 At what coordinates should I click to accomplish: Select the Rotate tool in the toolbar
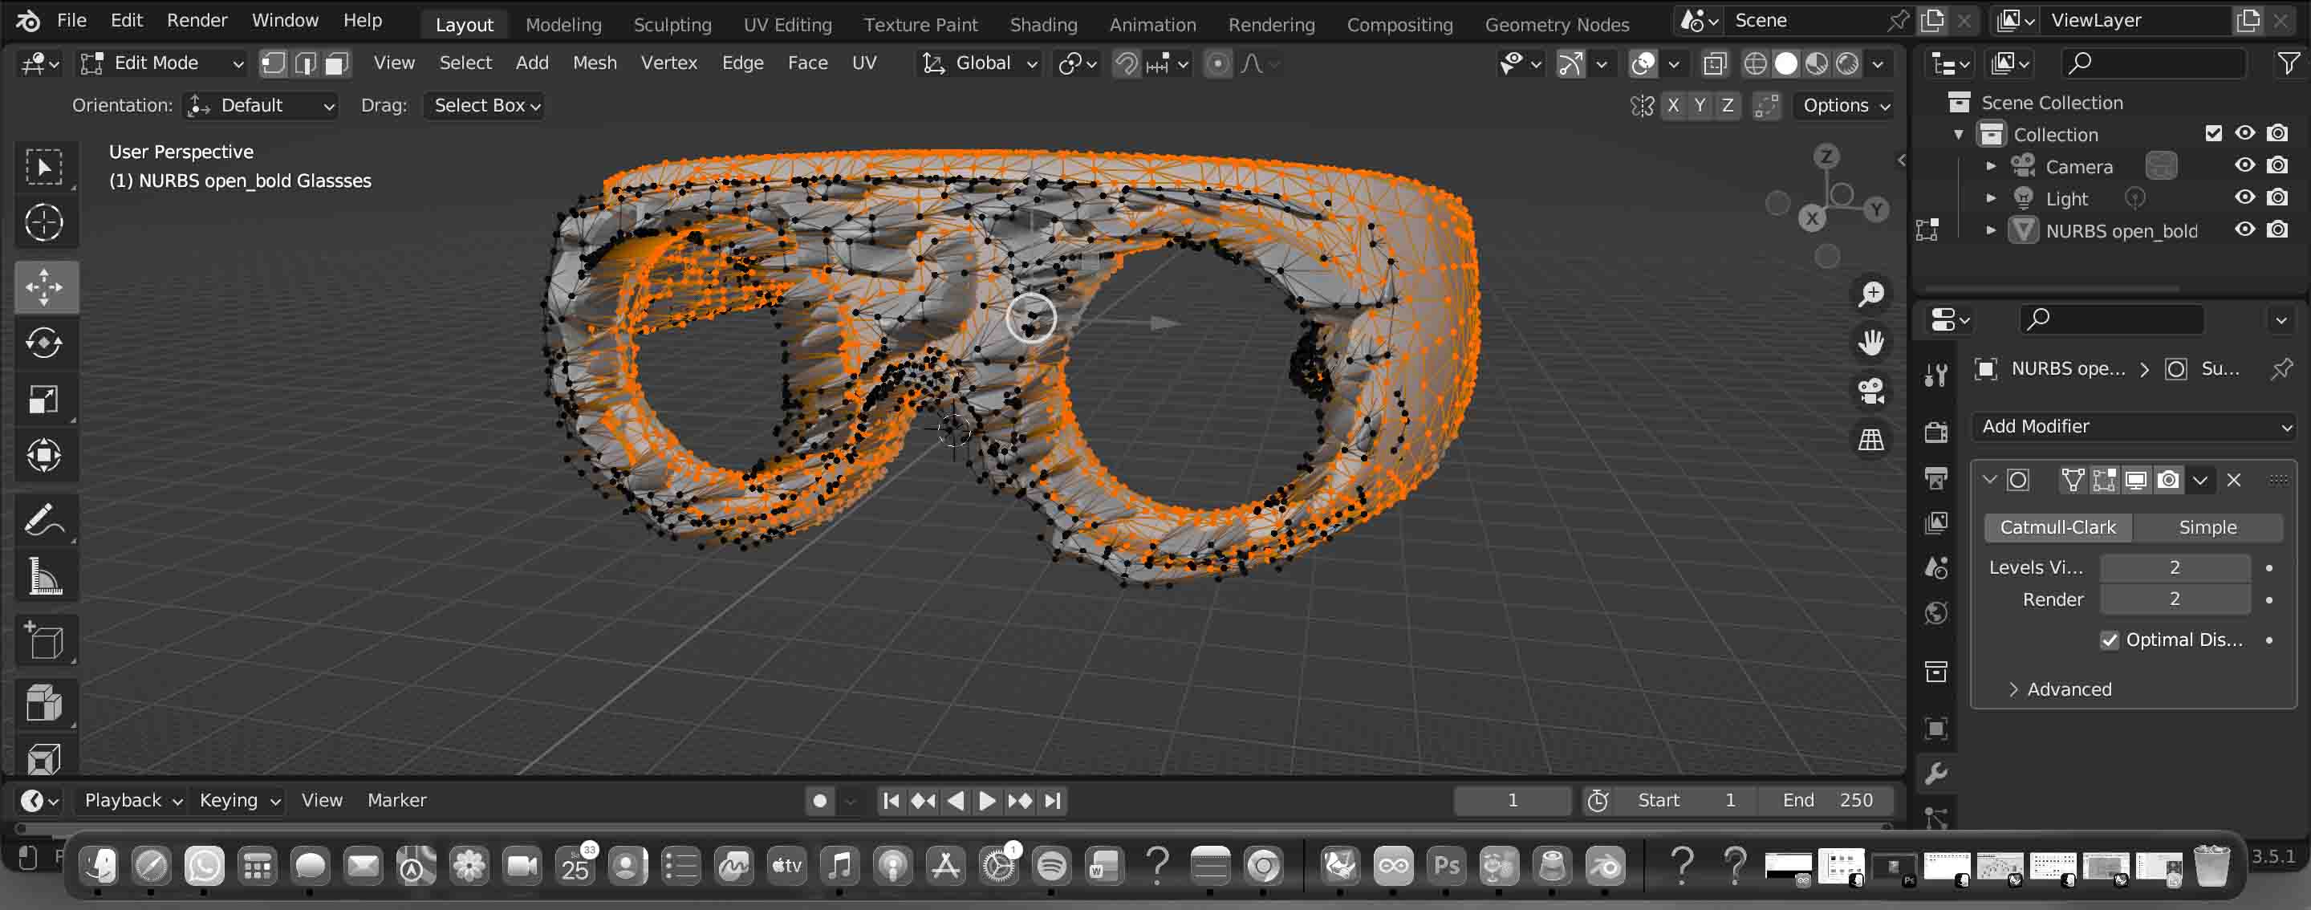[x=45, y=343]
